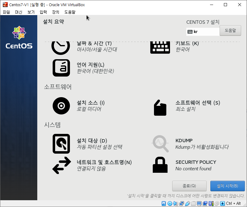Viewport: 247px width, 207px height.
Task: Open the KDUMP label
Action: 184,140
